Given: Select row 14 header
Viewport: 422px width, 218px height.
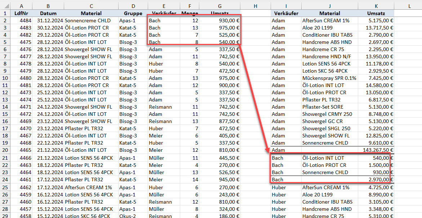Looking at the screenshot, I should coord(5,107).
